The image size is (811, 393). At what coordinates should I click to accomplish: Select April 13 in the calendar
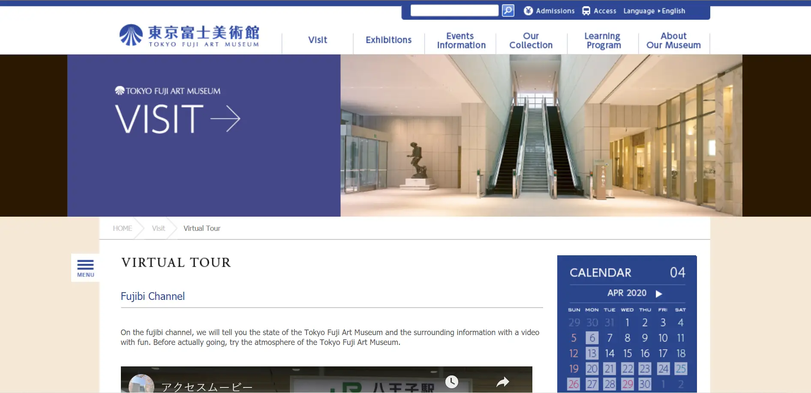[x=592, y=353]
